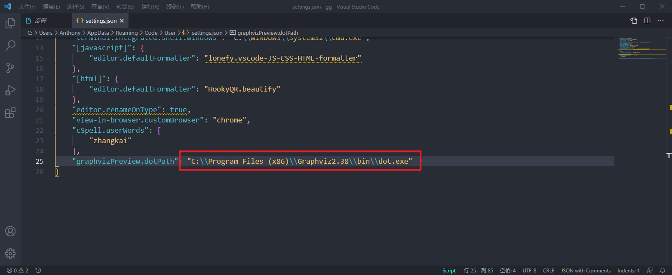Click the history clock icon in status bar

[x=38, y=271]
